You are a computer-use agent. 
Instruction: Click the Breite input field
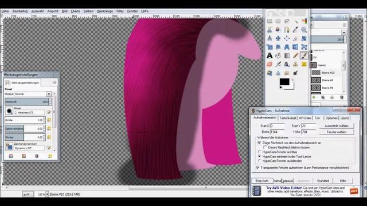pyautogui.click(x=278, y=132)
